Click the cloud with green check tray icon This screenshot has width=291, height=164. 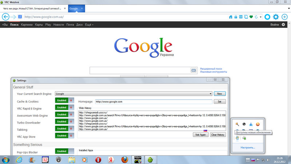(244, 138)
